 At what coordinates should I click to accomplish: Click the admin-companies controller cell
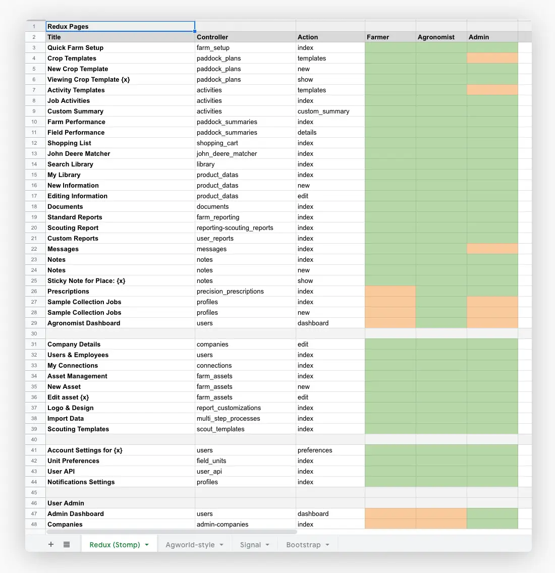click(x=245, y=524)
